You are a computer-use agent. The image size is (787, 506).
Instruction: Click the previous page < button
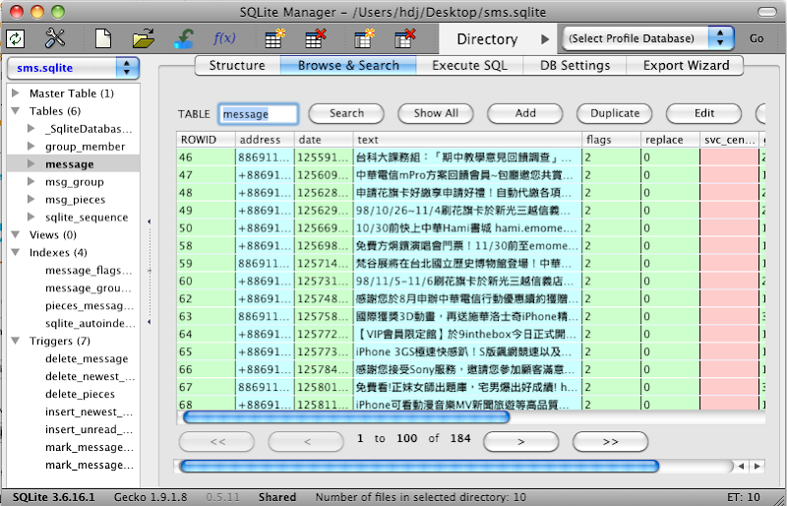coord(306,442)
